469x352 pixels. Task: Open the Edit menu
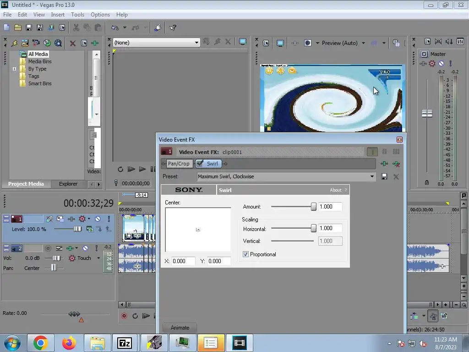pos(22,14)
